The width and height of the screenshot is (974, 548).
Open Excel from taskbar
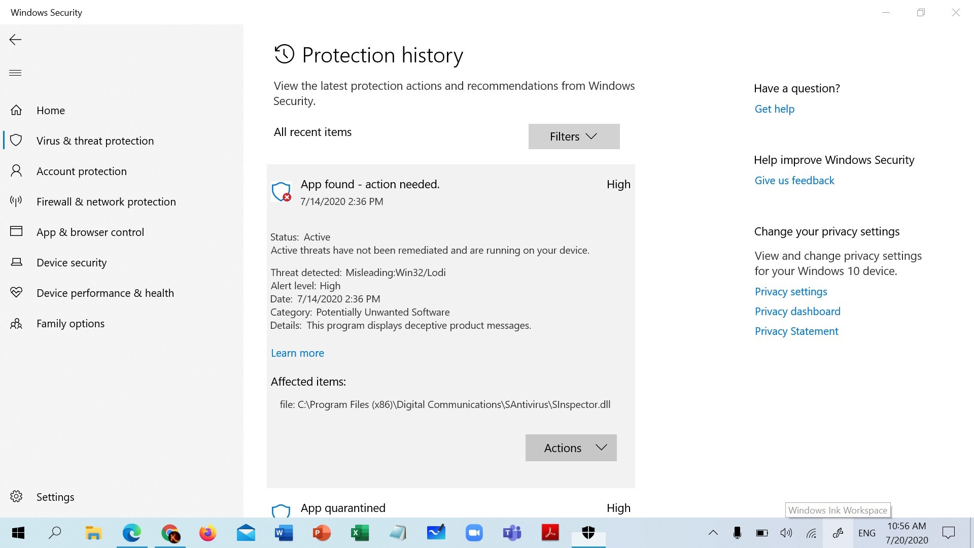pos(360,533)
